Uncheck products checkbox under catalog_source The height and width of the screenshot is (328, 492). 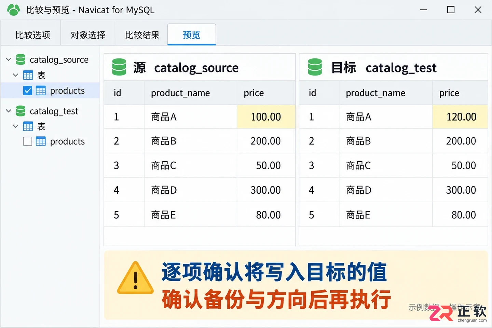(28, 91)
